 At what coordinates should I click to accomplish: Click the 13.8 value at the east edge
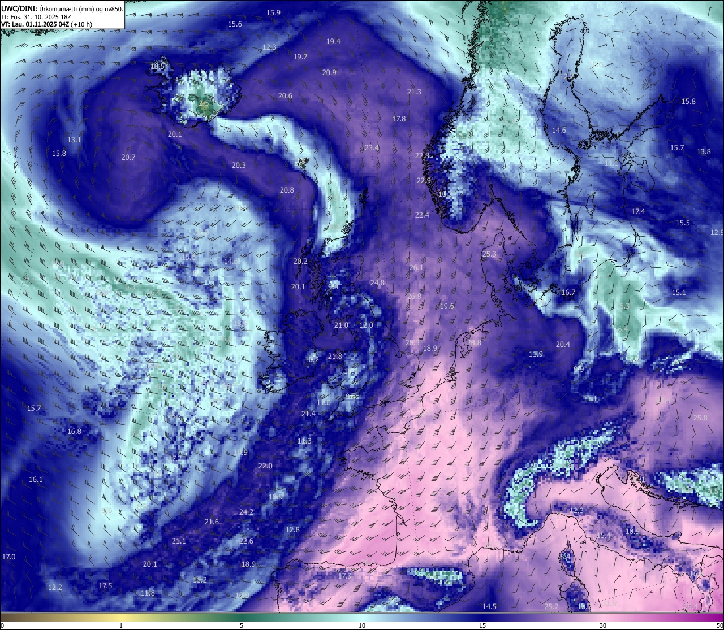tap(704, 151)
